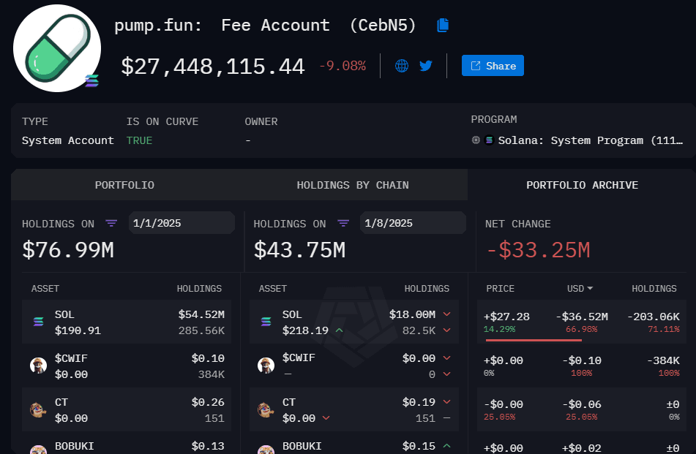
Task: Open filter icon beside 1/1/2025 holdings
Action: pos(111,223)
